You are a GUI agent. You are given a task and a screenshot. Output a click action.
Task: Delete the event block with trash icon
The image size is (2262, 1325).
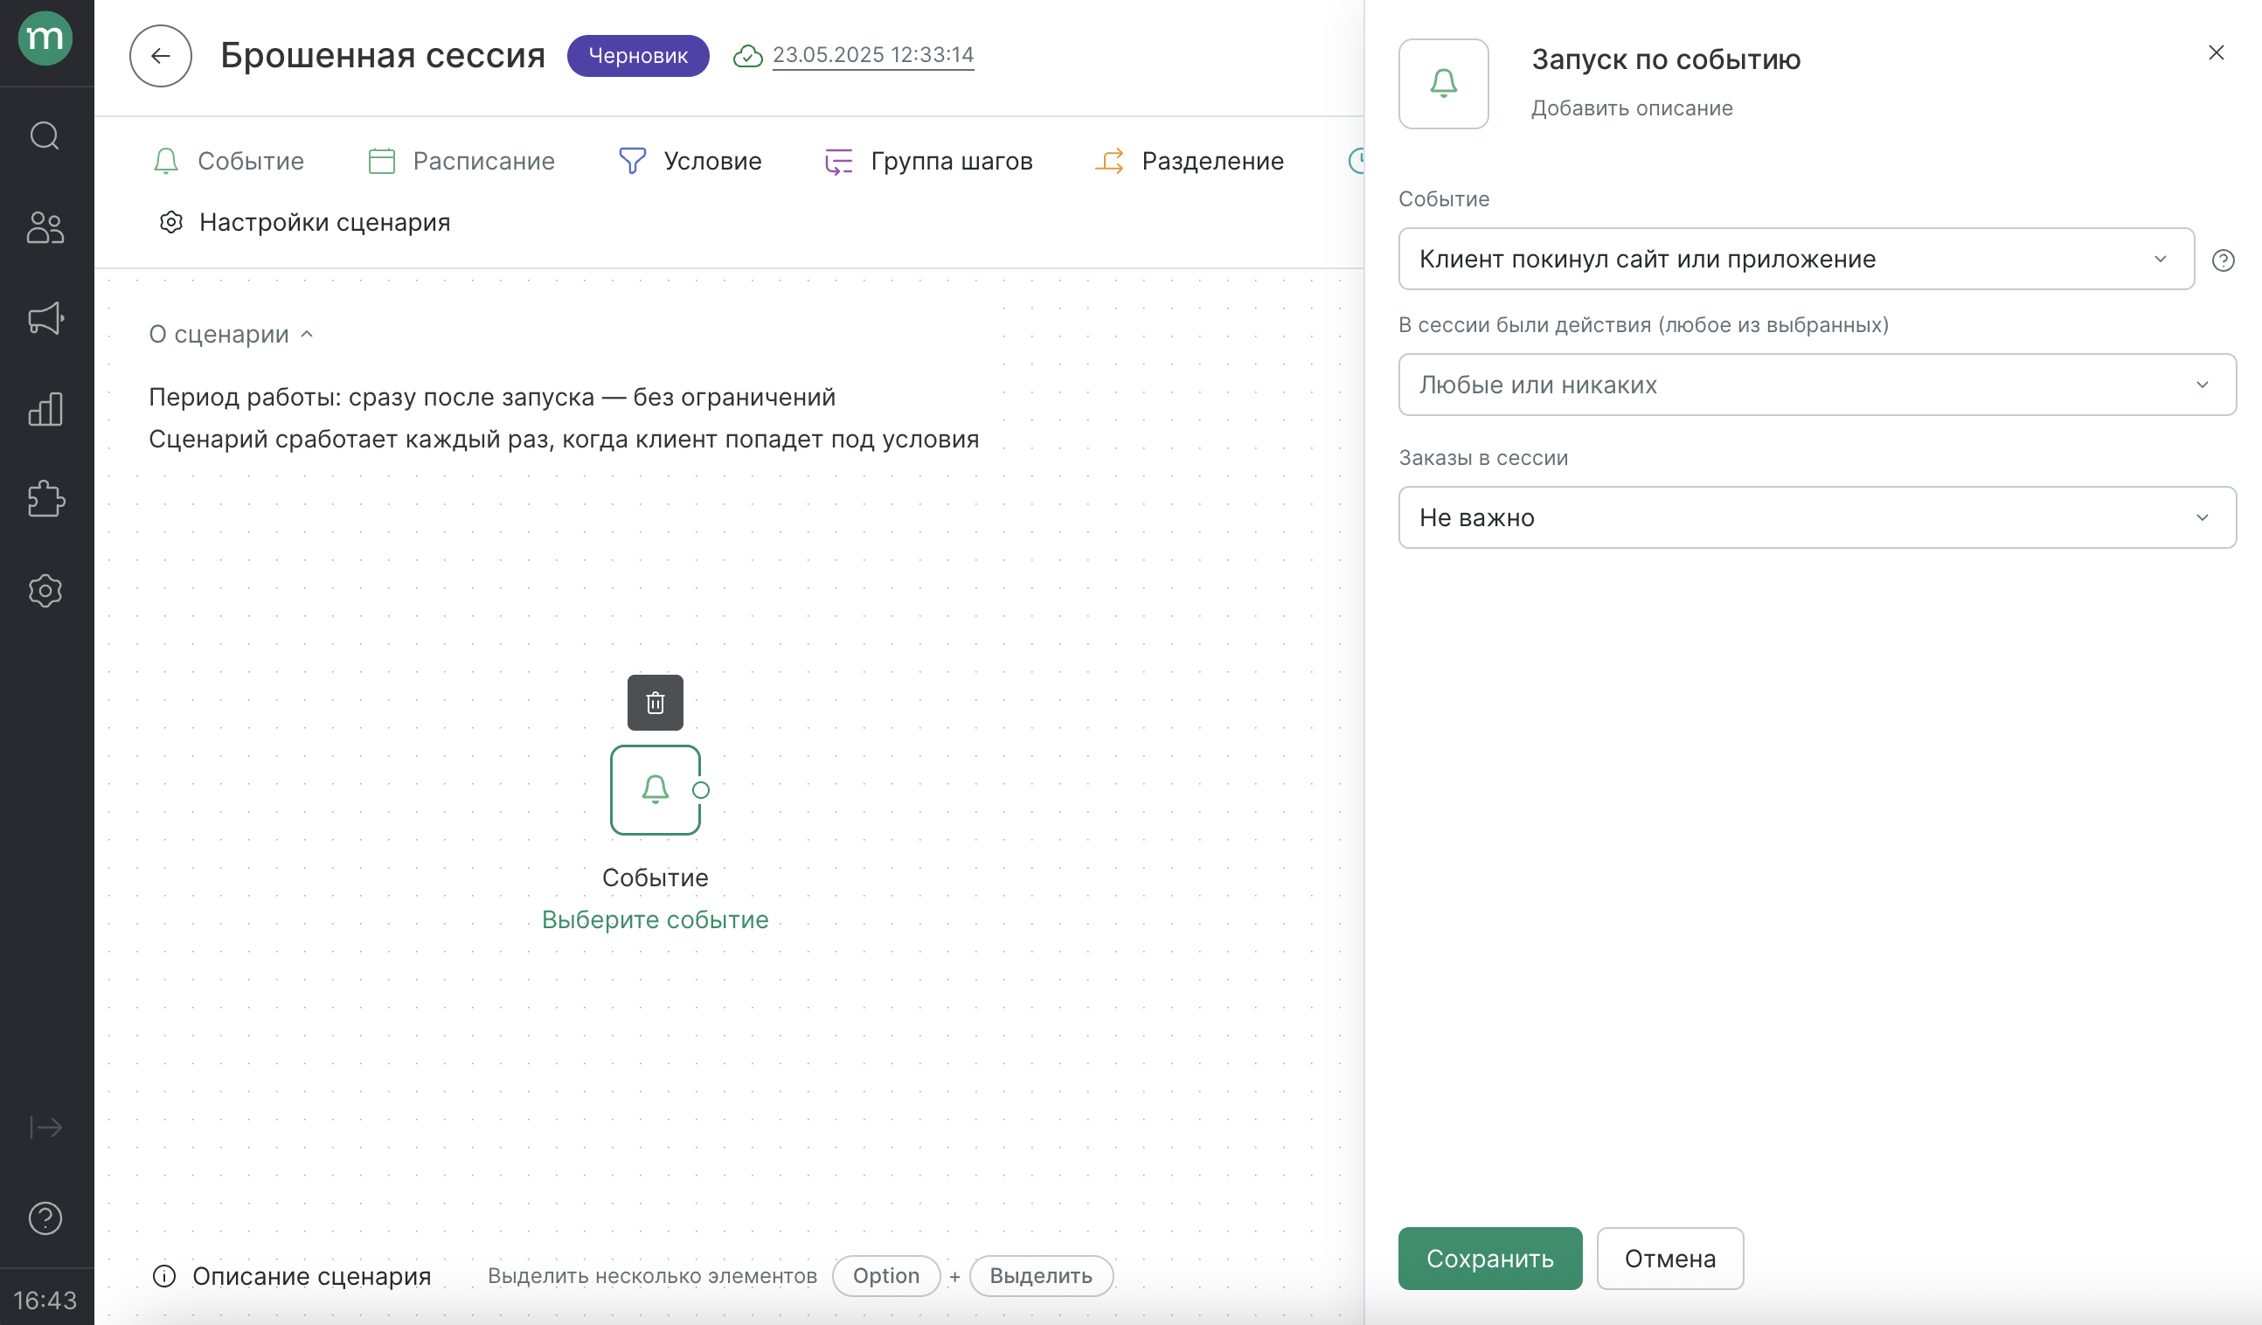[656, 702]
